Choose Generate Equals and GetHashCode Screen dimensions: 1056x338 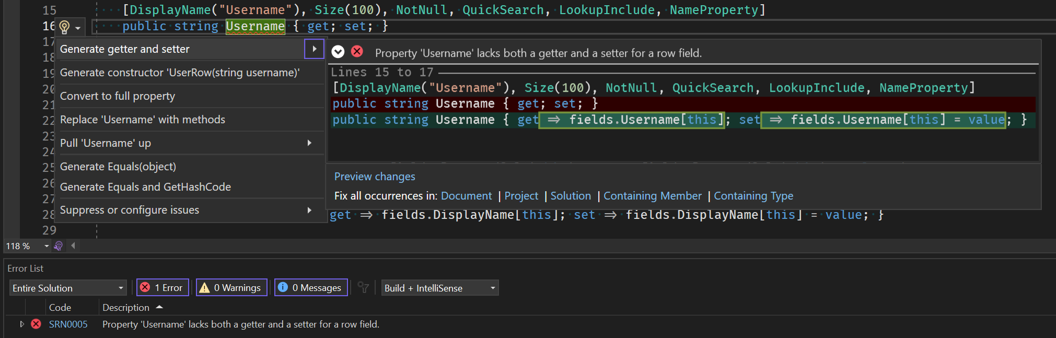click(145, 187)
